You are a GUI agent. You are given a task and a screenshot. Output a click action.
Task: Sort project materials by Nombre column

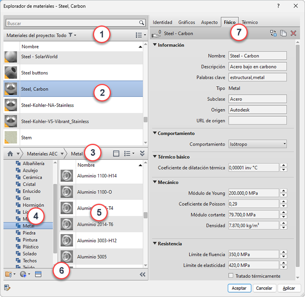click(x=81, y=47)
